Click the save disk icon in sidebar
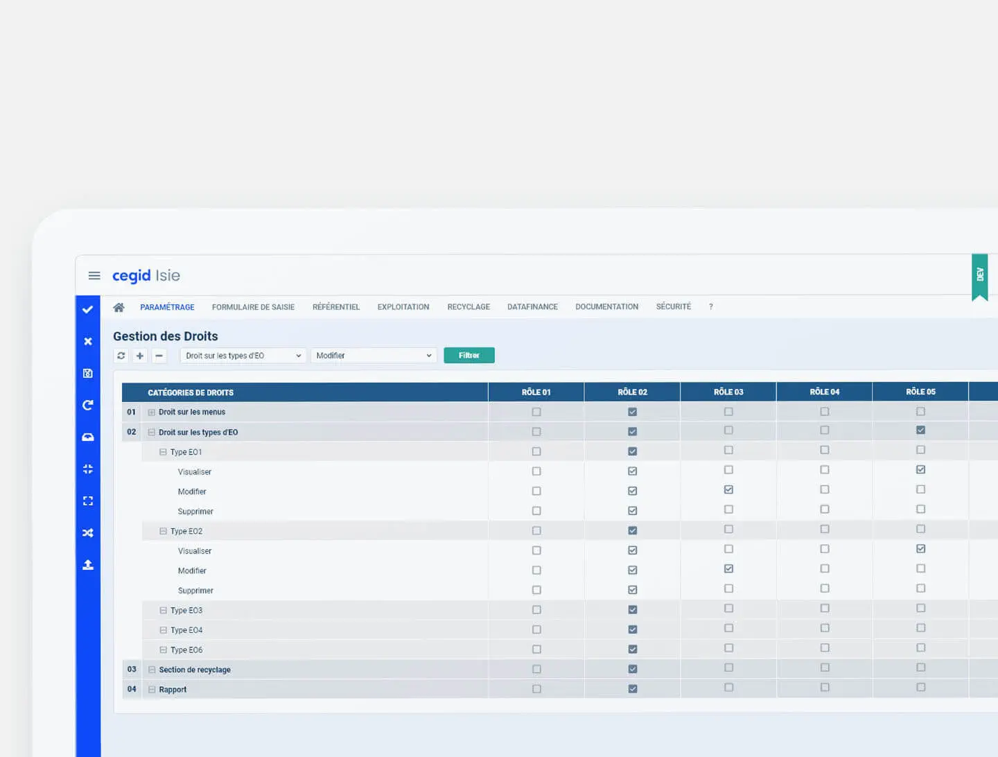Viewport: 998px width, 757px height. pos(88,373)
